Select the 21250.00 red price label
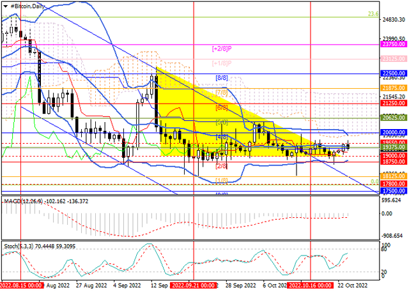This screenshot has height=292, width=409. [x=394, y=104]
